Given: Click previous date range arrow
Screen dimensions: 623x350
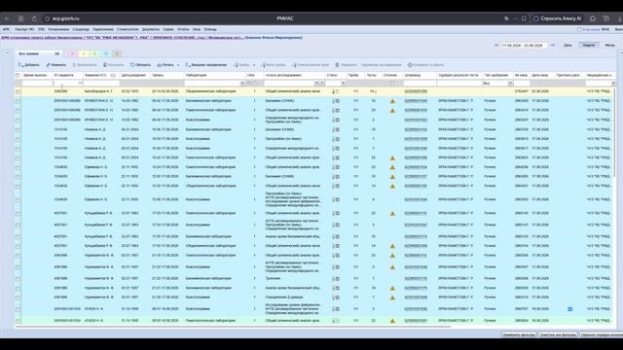Looking at the screenshot, I should (x=496, y=46).
